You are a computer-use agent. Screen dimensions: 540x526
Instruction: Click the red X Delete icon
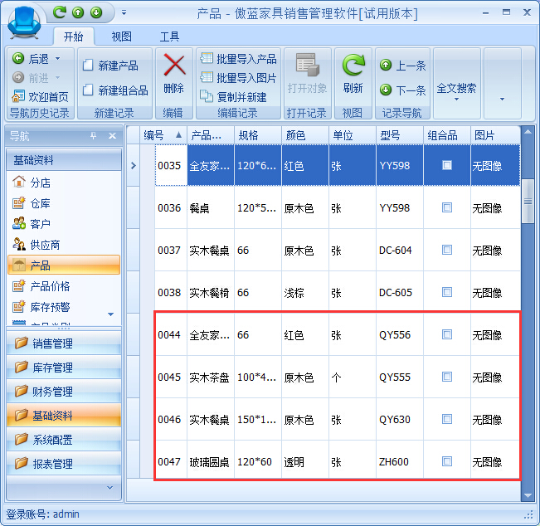(173, 66)
